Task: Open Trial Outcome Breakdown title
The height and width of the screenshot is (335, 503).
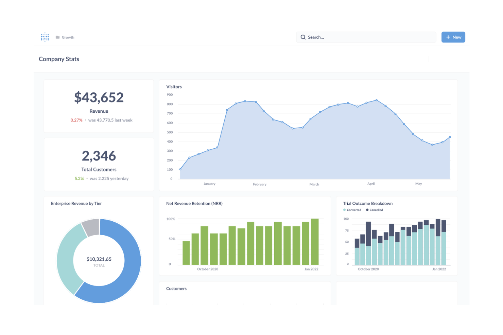Action: tap(368, 204)
